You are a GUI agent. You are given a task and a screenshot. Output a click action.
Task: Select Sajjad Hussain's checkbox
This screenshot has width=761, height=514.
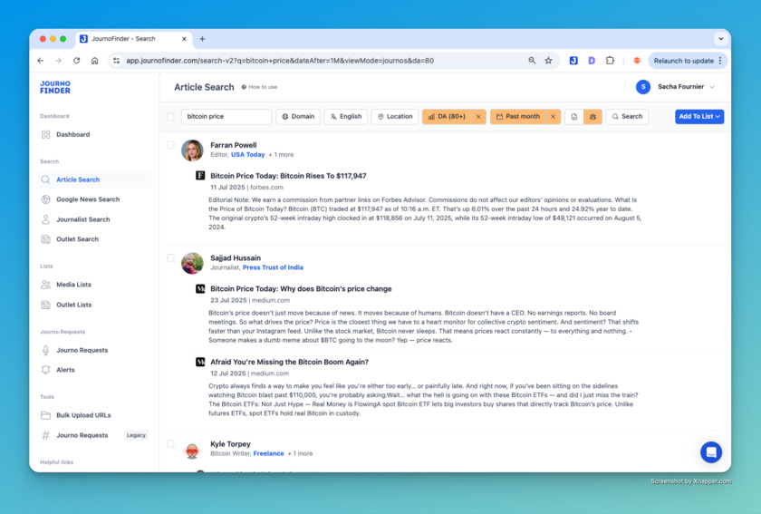click(x=170, y=257)
